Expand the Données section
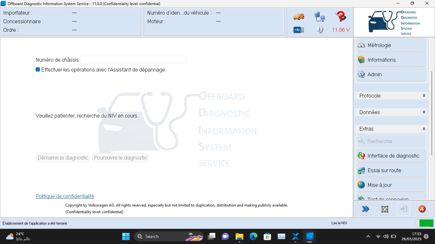Image resolution: width=435 pixels, height=244 pixels. click(391, 112)
